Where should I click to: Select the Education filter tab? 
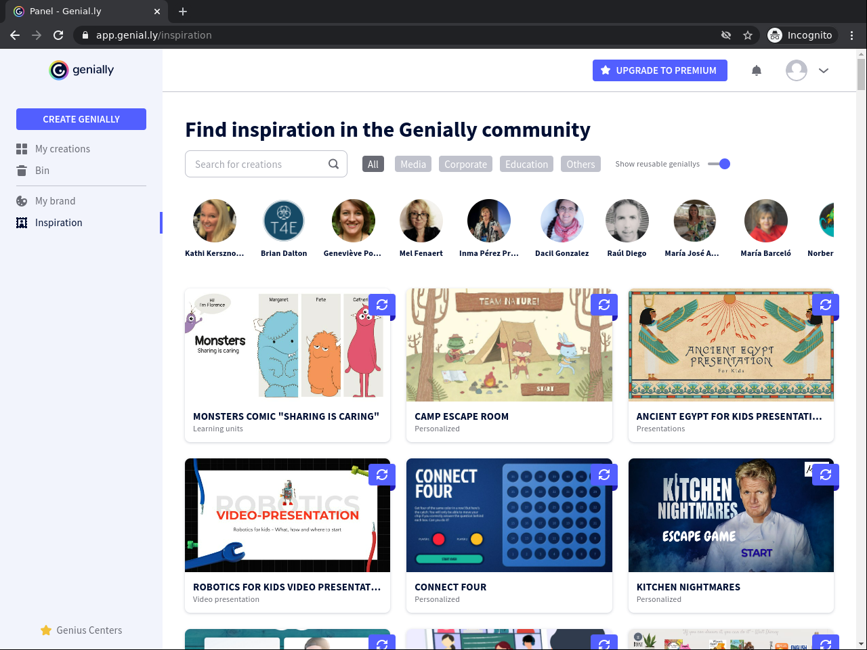[526, 165]
